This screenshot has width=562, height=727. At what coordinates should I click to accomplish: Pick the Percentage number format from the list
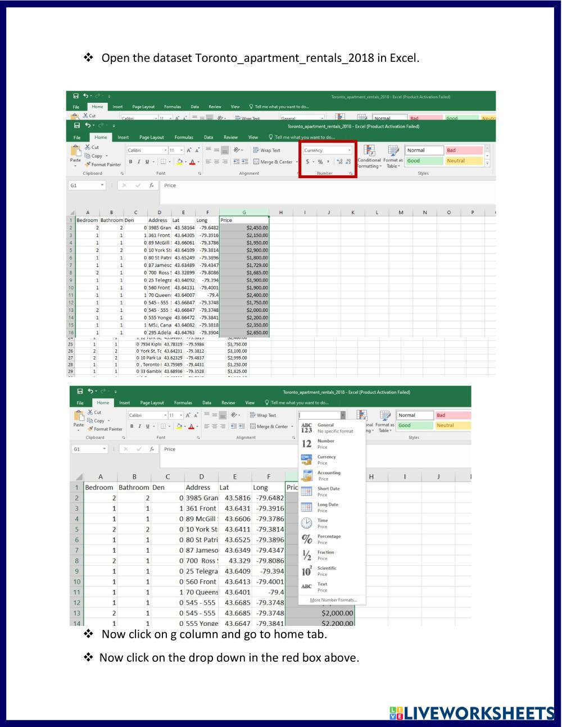tap(329, 539)
